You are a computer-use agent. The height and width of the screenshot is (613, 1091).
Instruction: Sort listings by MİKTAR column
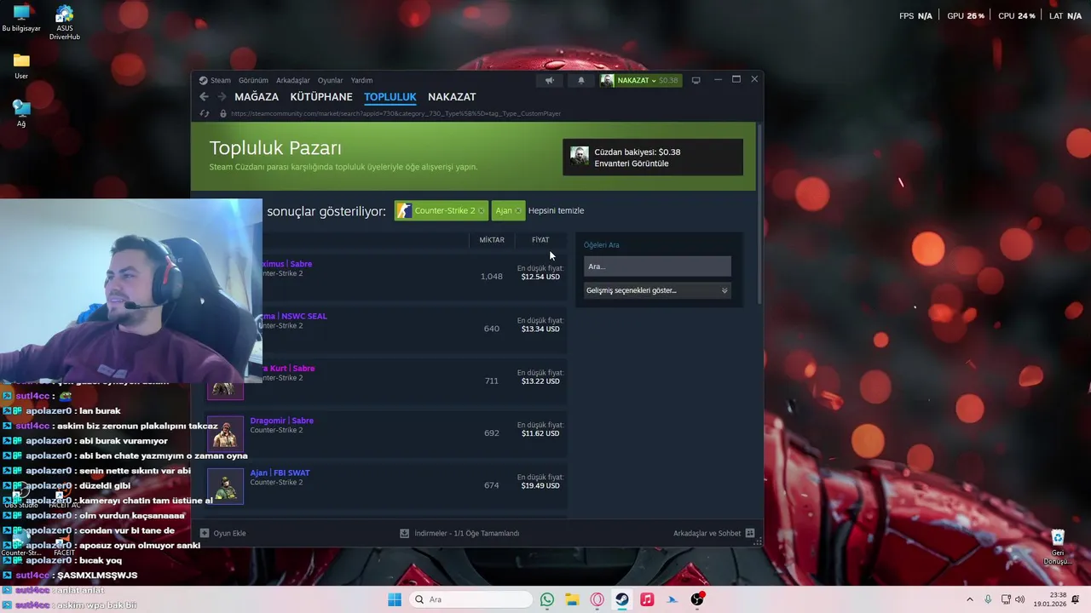492,240
